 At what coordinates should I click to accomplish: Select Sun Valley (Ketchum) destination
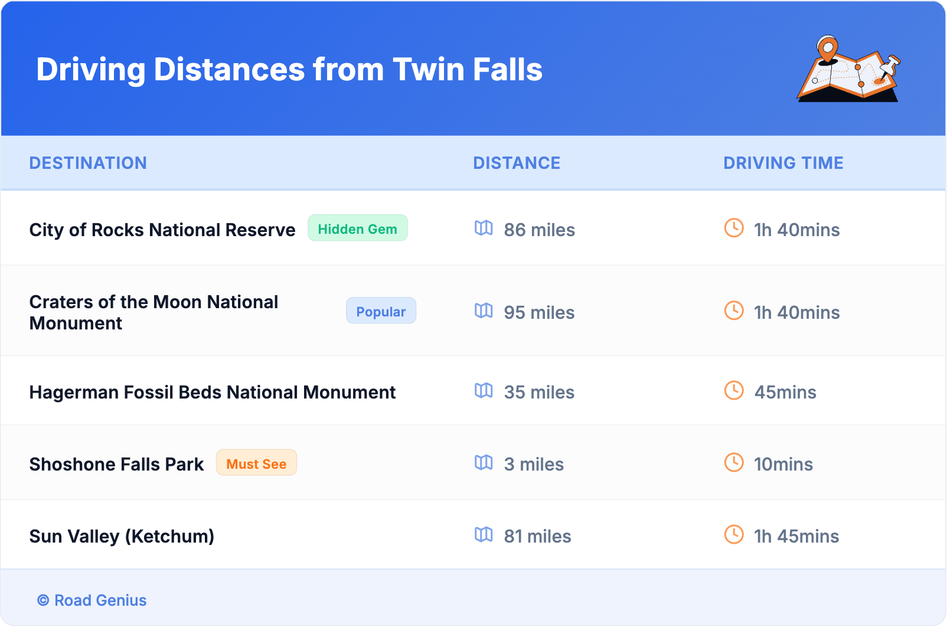pos(122,536)
